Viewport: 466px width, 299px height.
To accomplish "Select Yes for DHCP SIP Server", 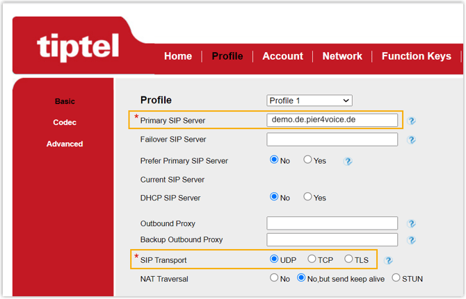I will click(307, 197).
